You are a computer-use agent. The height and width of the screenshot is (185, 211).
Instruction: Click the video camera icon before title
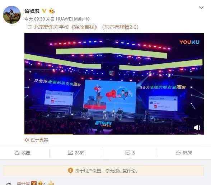[x=30, y=27]
